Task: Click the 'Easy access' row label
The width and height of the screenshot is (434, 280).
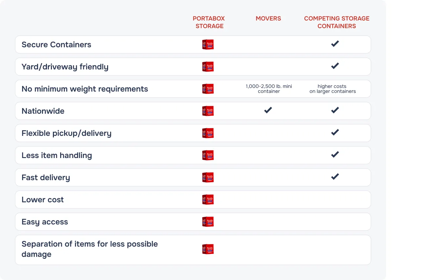Action: coord(45,222)
